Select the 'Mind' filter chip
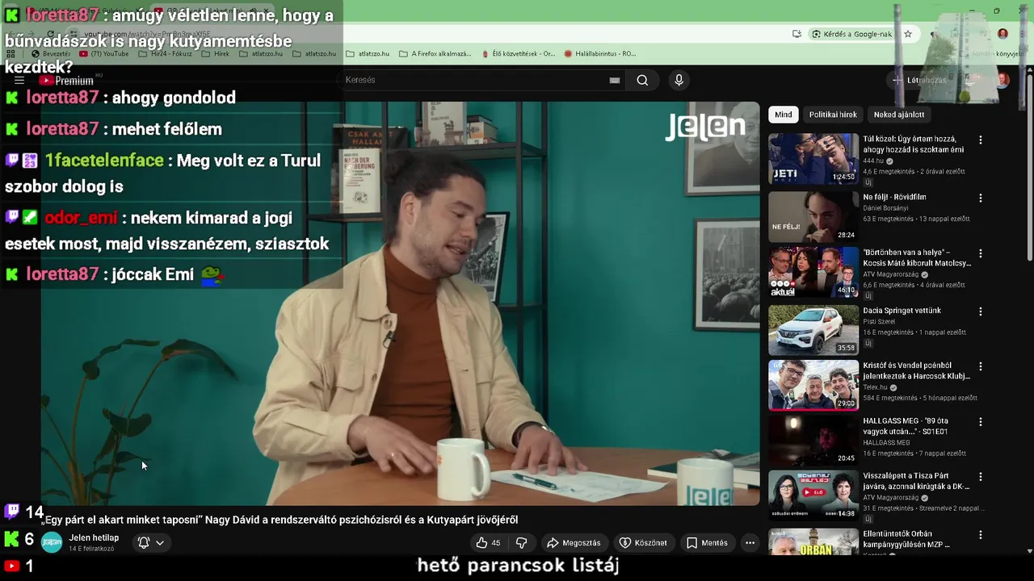This screenshot has width=1034, height=581. 784,115
